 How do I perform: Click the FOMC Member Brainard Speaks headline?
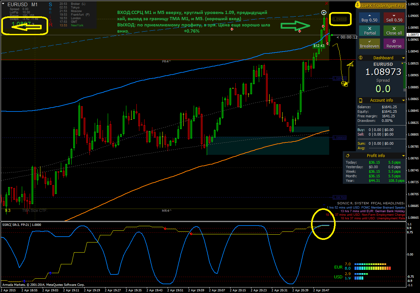pos(366,207)
